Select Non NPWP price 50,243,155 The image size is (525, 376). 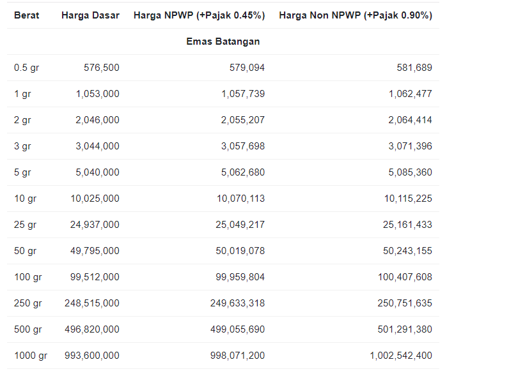click(x=407, y=251)
